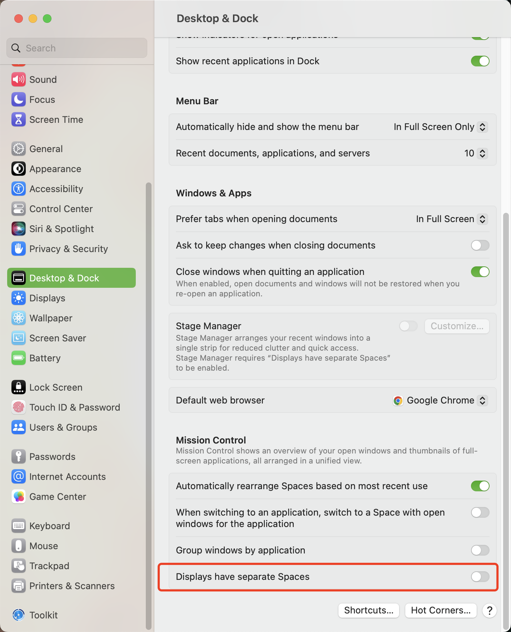Open the Default web browser dropdown
Viewport: 511px width, 632px height.
[440, 400]
